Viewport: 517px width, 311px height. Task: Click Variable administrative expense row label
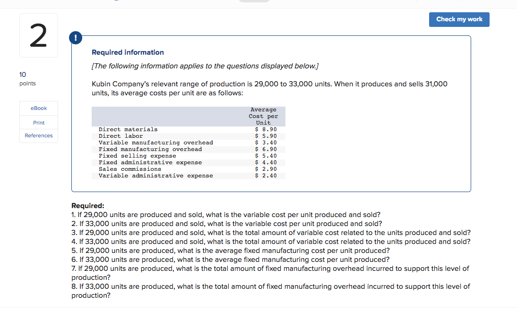coord(155,176)
